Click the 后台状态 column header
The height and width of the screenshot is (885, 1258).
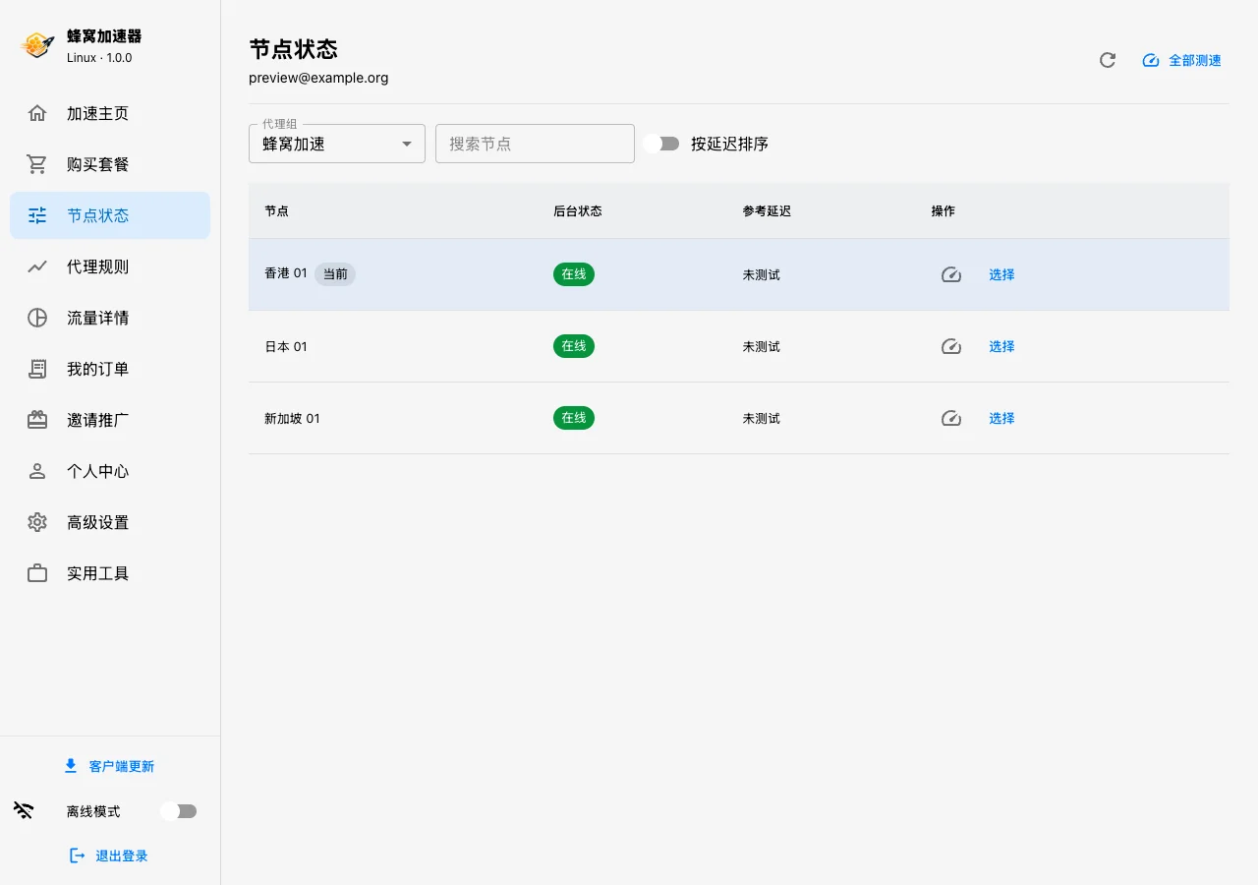(x=578, y=211)
